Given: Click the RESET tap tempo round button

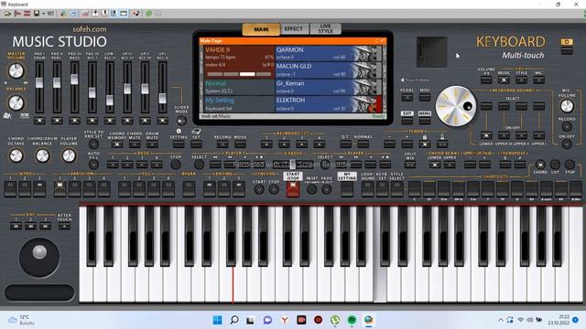Looking at the screenshot, I should [311, 189].
